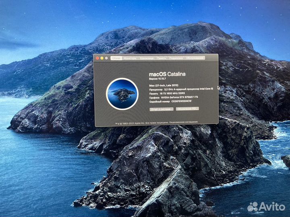
Task: Select the Память tab
Action: tap(161, 58)
